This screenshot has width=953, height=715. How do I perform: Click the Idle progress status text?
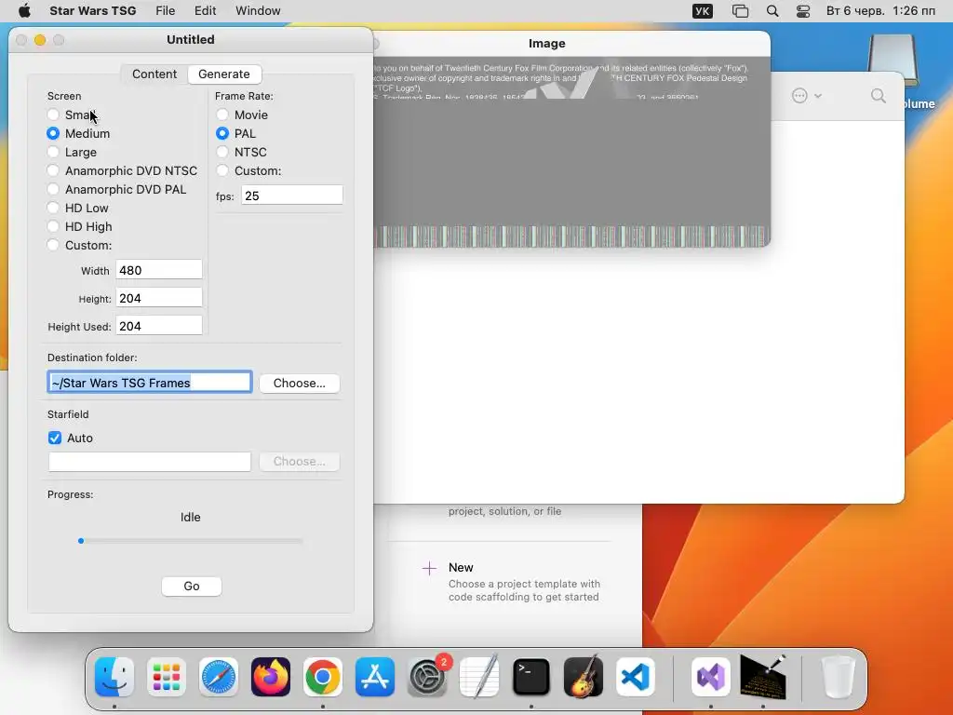pos(190,518)
